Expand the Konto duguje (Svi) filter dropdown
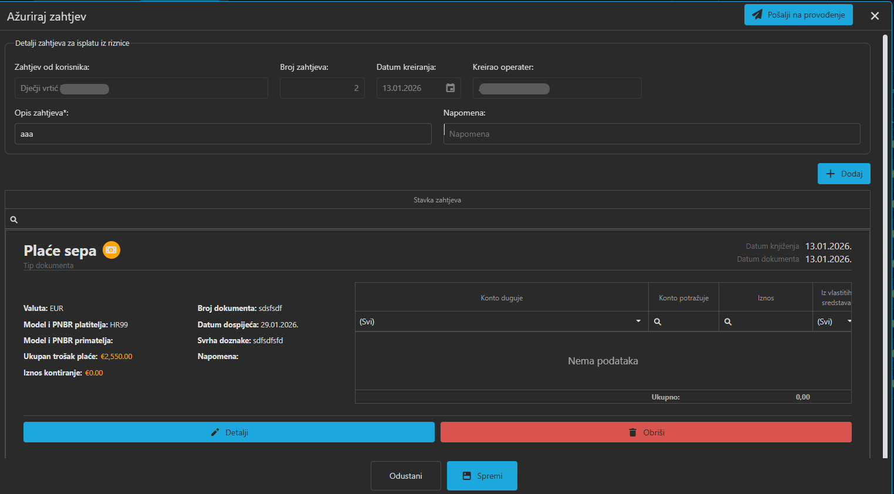The image size is (894, 494). 638,322
